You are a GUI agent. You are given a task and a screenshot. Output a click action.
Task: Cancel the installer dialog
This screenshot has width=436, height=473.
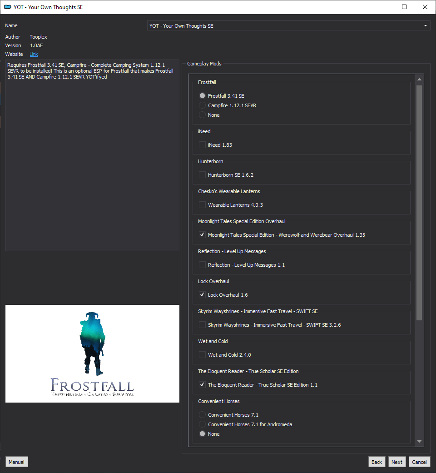click(x=419, y=462)
